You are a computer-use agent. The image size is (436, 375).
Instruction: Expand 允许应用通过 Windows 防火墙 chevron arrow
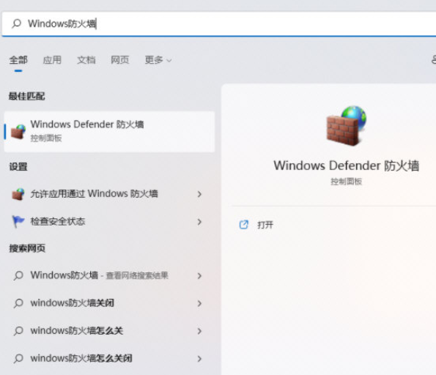coord(199,194)
